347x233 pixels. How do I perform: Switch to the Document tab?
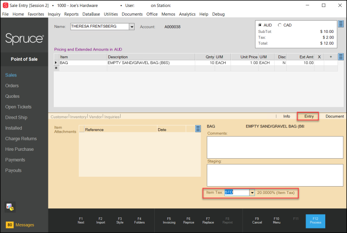click(x=335, y=116)
